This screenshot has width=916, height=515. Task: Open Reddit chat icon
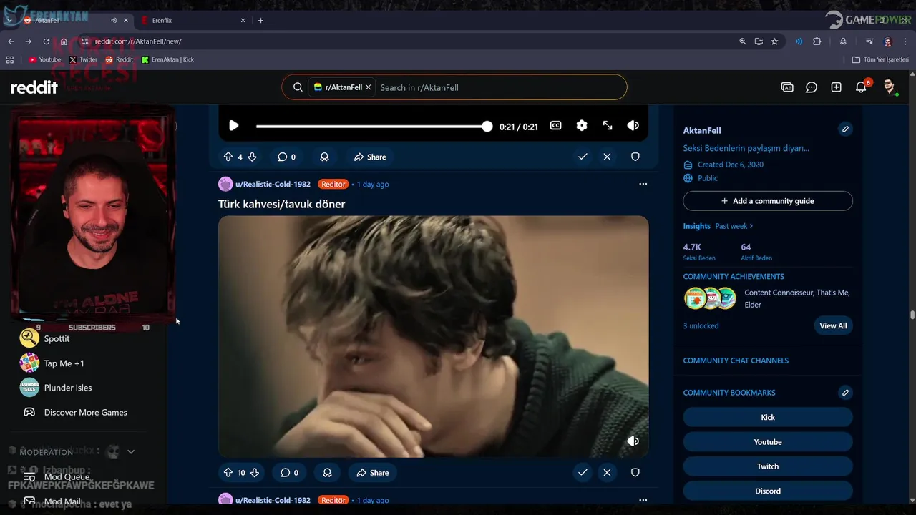pyautogui.click(x=812, y=87)
